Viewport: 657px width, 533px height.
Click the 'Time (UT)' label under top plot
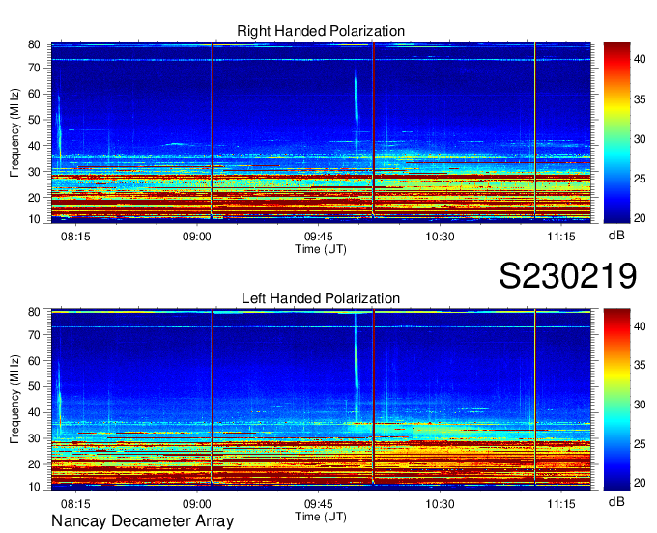321,249
